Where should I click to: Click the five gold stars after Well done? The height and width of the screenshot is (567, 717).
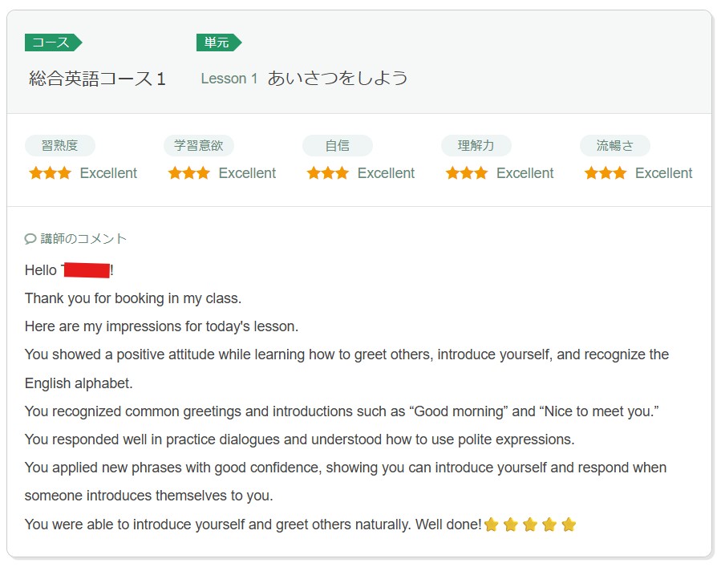pyautogui.click(x=530, y=525)
